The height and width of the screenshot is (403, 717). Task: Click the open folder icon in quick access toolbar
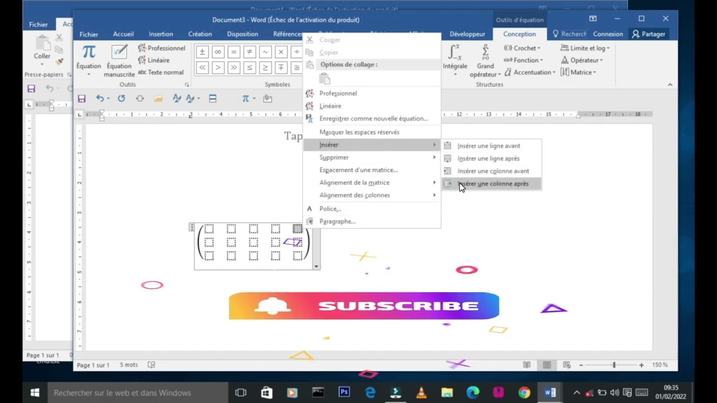pos(158,99)
